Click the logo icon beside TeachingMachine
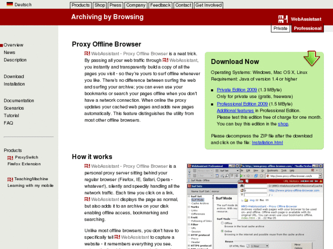 pos(10,179)
